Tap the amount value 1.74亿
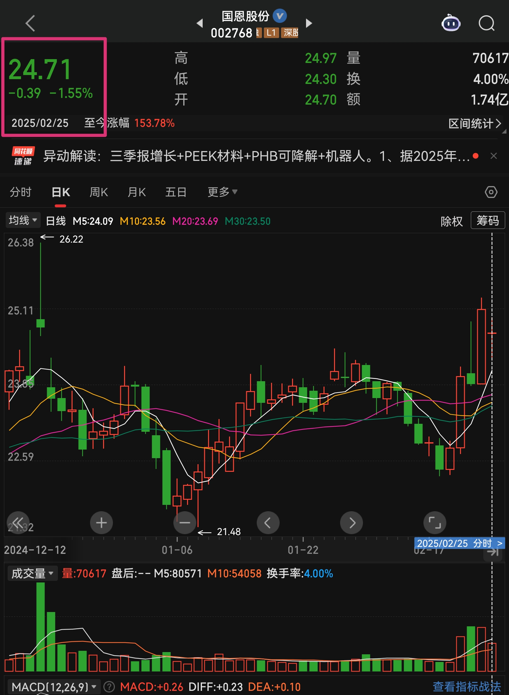The image size is (509, 695). pos(490,100)
